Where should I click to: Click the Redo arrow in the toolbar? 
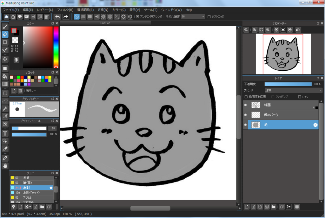[65, 16]
